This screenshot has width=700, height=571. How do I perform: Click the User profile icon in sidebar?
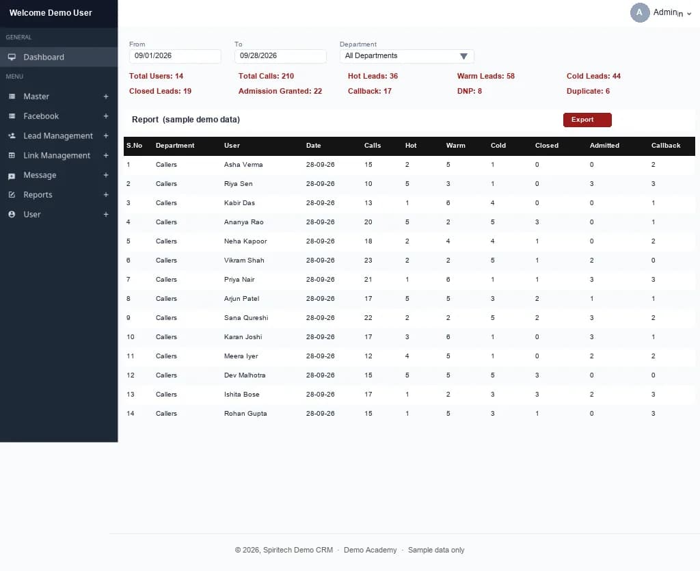pos(12,214)
